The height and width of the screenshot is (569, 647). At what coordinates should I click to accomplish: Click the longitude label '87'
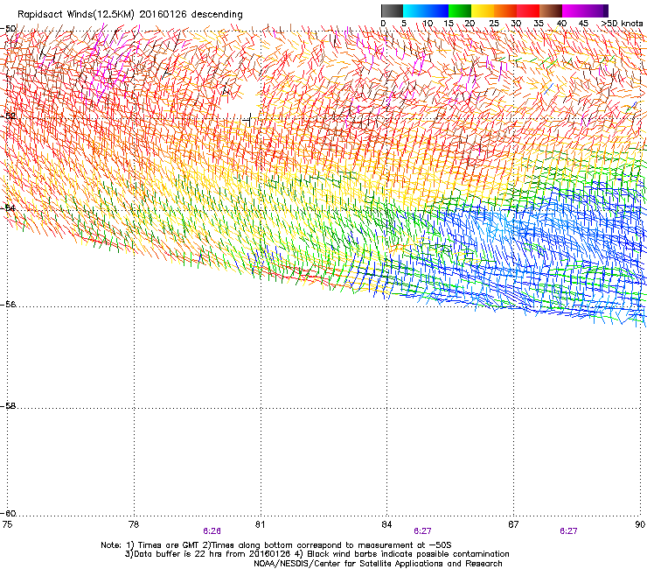pos(513,524)
